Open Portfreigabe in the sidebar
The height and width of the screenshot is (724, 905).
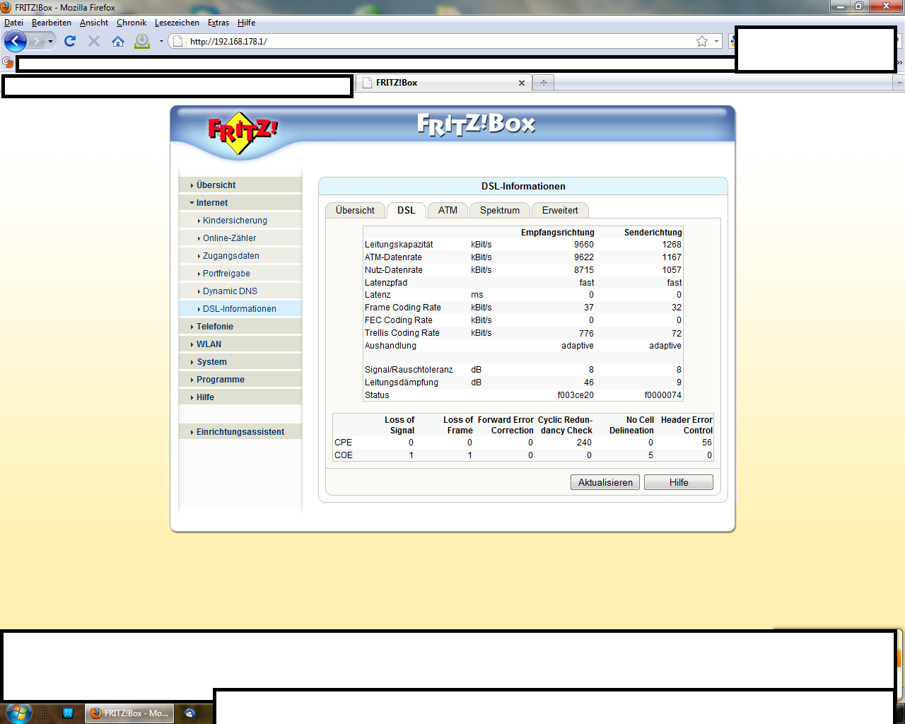click(x=240, y=274)
